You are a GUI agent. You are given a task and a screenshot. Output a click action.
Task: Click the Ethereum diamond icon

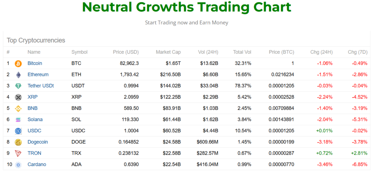(18, 75)
